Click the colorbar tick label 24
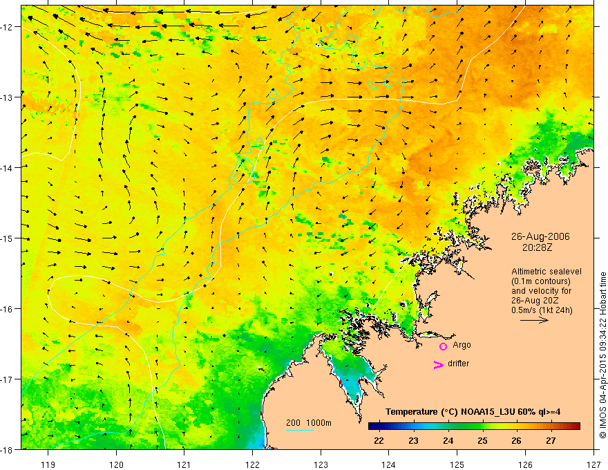Image resolution: width=608 pixels, height=470 pixels. [x=448, y=440]
